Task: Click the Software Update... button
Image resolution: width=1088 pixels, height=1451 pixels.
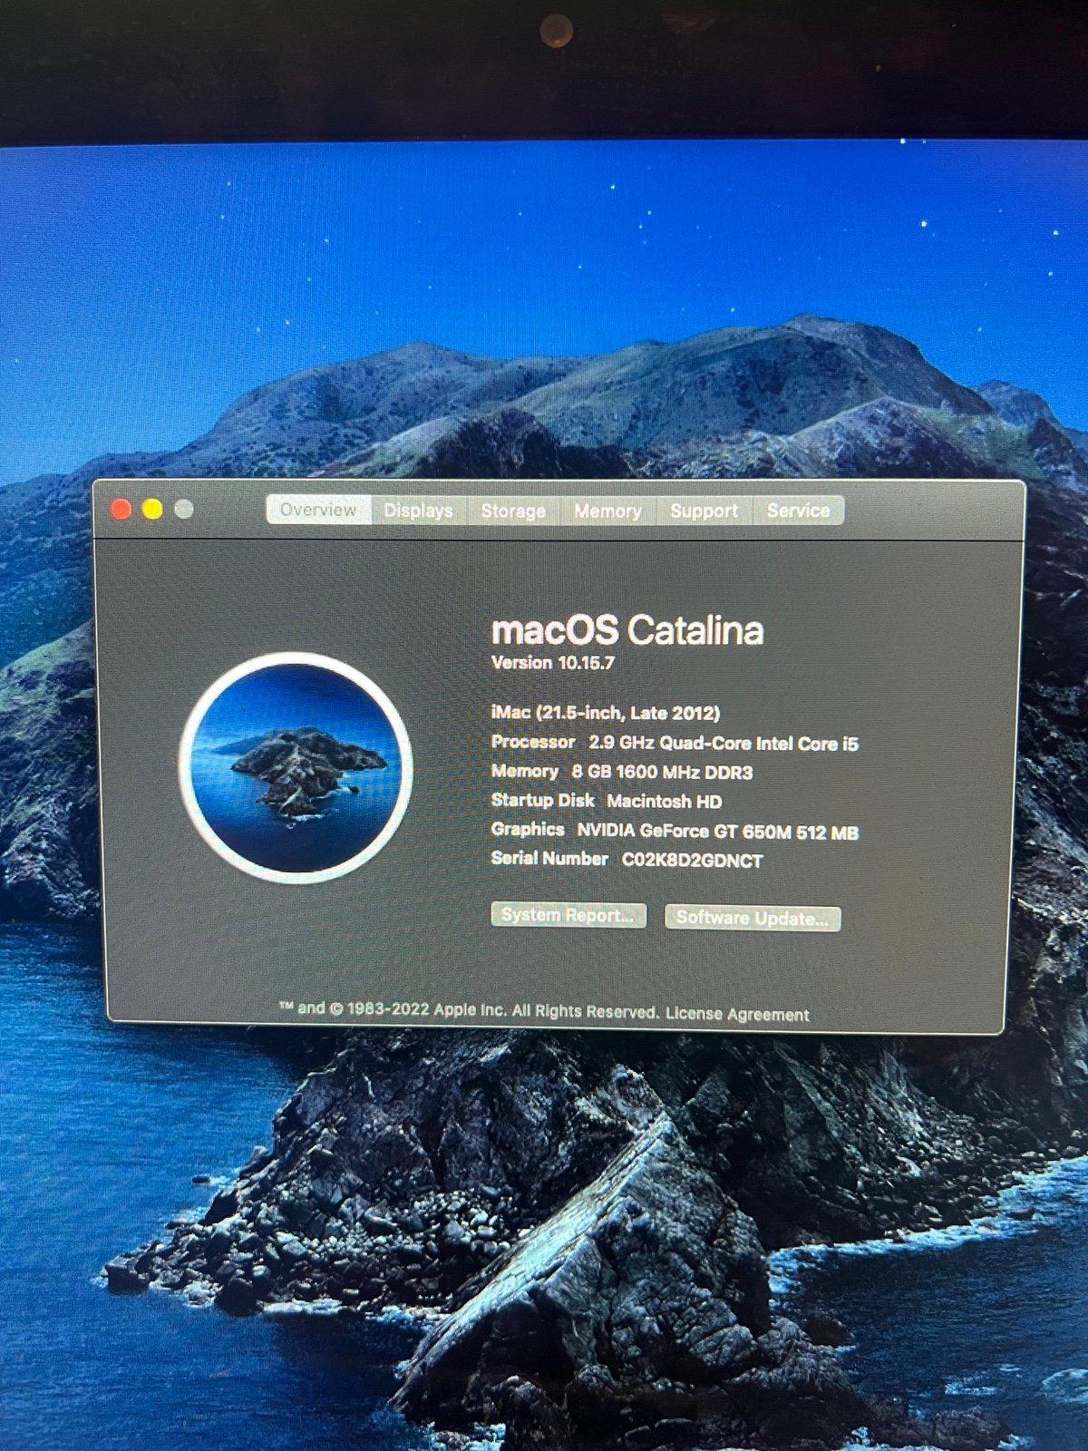Action: (x=753, y=918)
